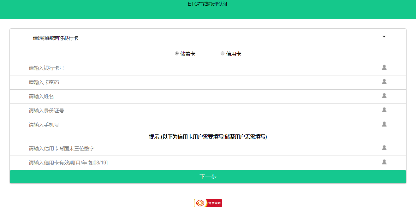Click the person icon beside bank card number
This screenshot has width=416, height=207.
tap(384, 67)
